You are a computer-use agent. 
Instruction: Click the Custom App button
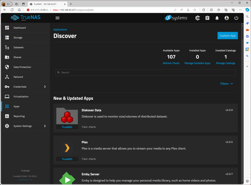[227, 36]
